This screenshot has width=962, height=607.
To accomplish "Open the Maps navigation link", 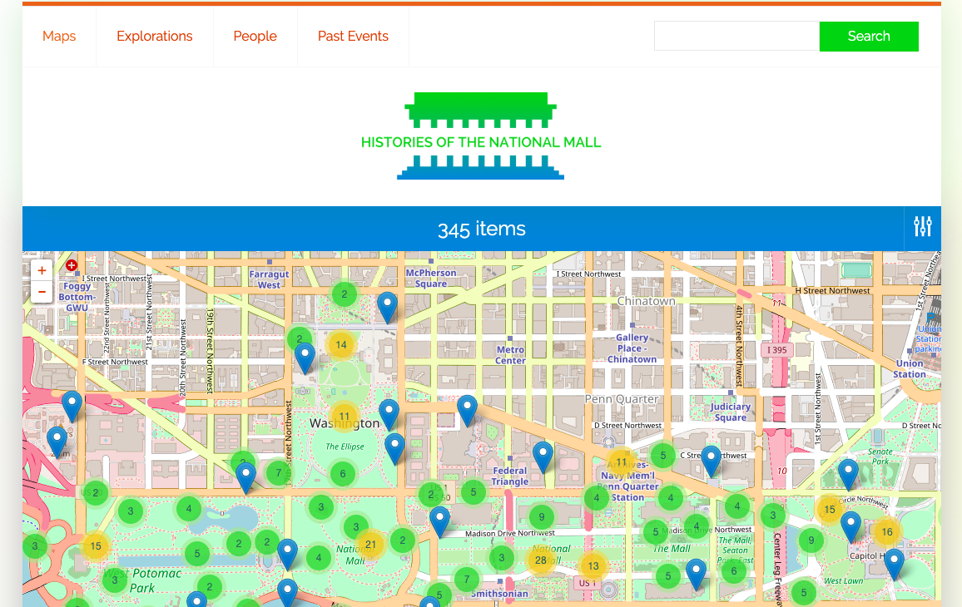I will click(59, 37).
